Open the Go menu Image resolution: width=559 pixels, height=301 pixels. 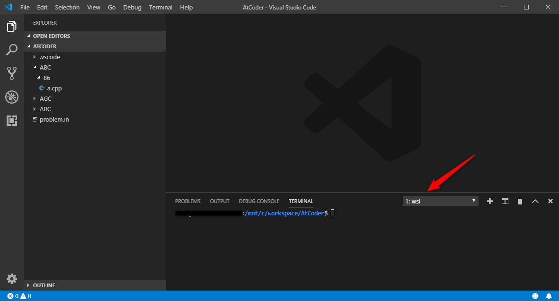click(112, 7)
